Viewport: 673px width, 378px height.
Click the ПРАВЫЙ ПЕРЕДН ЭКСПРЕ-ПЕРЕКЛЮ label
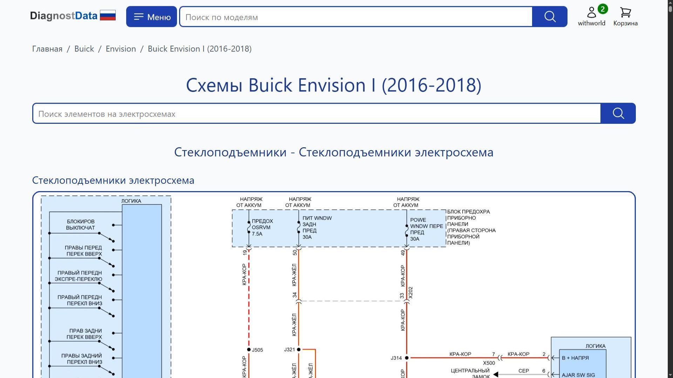coord(79,276)
